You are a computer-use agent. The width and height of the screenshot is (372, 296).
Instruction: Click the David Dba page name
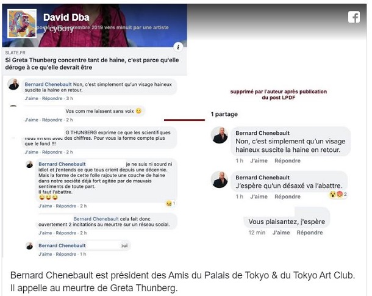[66, 17]
